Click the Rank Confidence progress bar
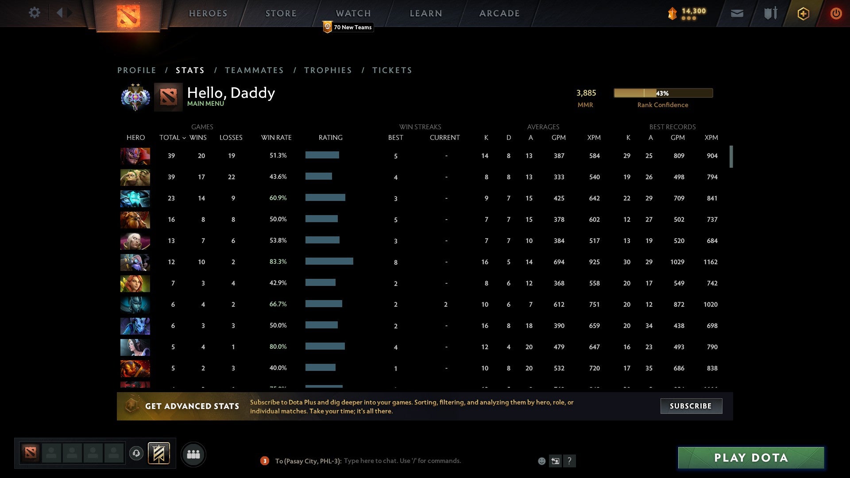Viewport: 850px width, 478px height. click(663, 93)
